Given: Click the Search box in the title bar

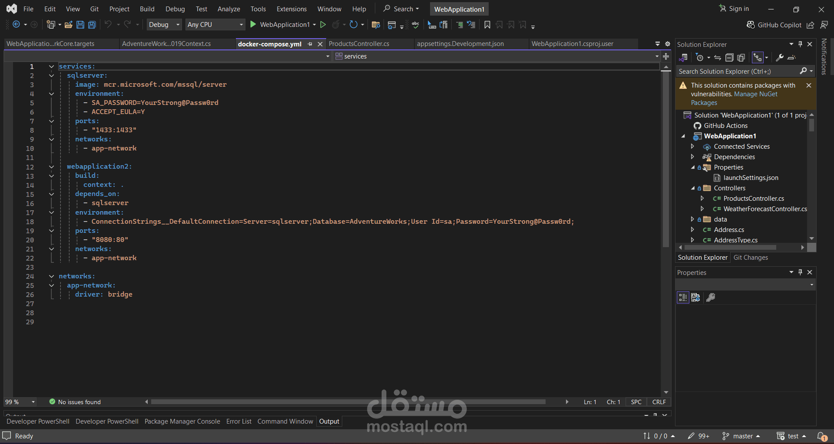Looking at the screenshot, I should tap(401, 9).
